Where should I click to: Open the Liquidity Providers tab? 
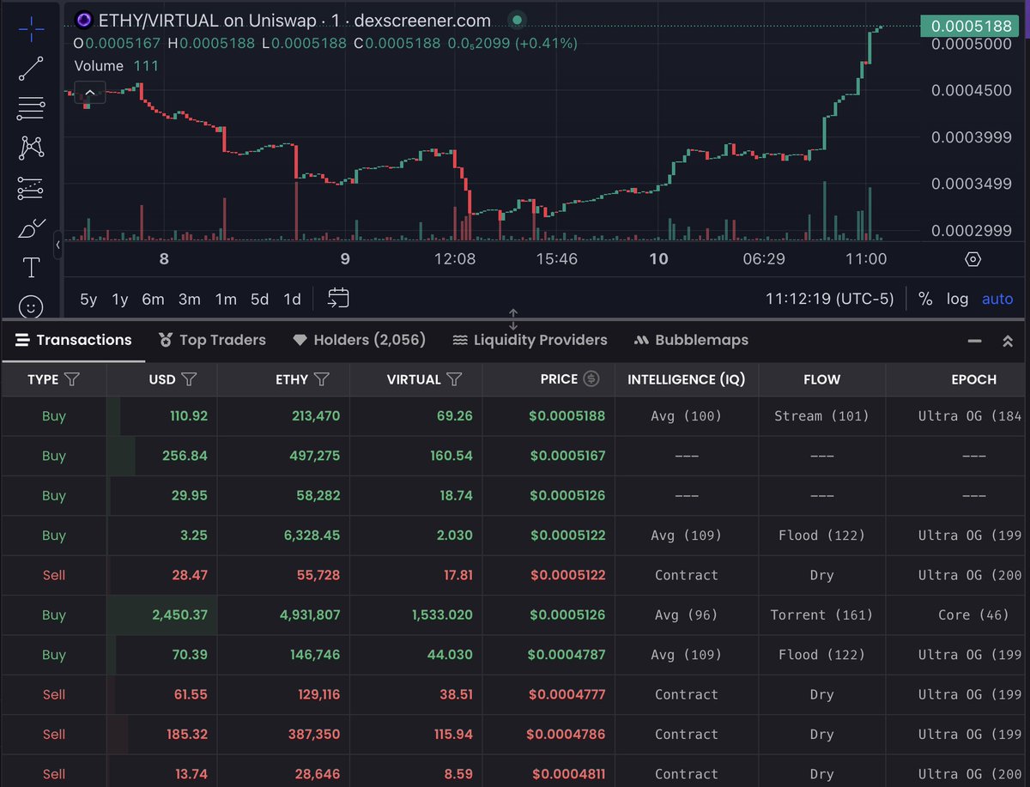pyautogui.click(x=530, y=340)
